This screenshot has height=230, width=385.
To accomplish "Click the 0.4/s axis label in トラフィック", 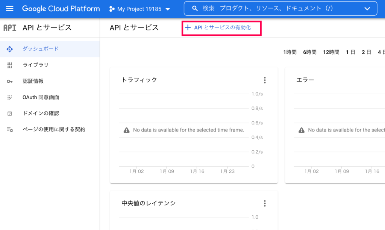I will pyautogui.click(x=257, y=138).
